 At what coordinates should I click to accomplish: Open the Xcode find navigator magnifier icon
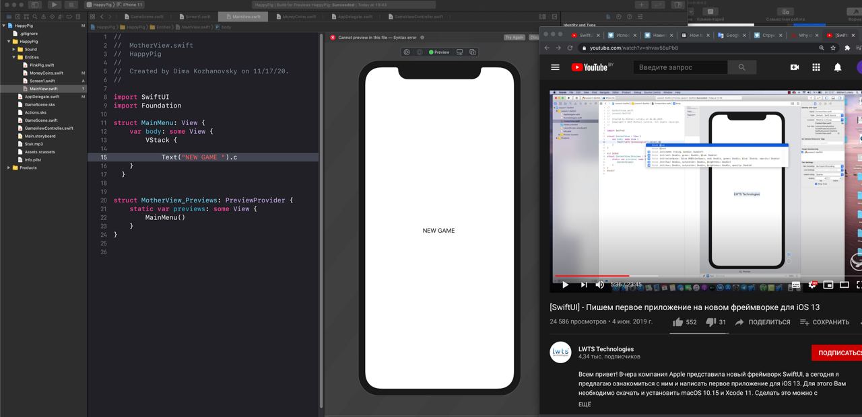tap(35, 16)
